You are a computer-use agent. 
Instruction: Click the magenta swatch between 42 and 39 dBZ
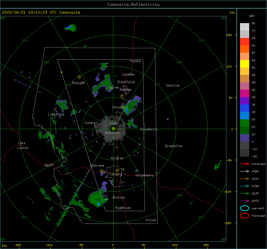pos(244,94)
